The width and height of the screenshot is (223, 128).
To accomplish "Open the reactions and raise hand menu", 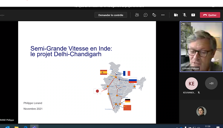I will 154,15.
